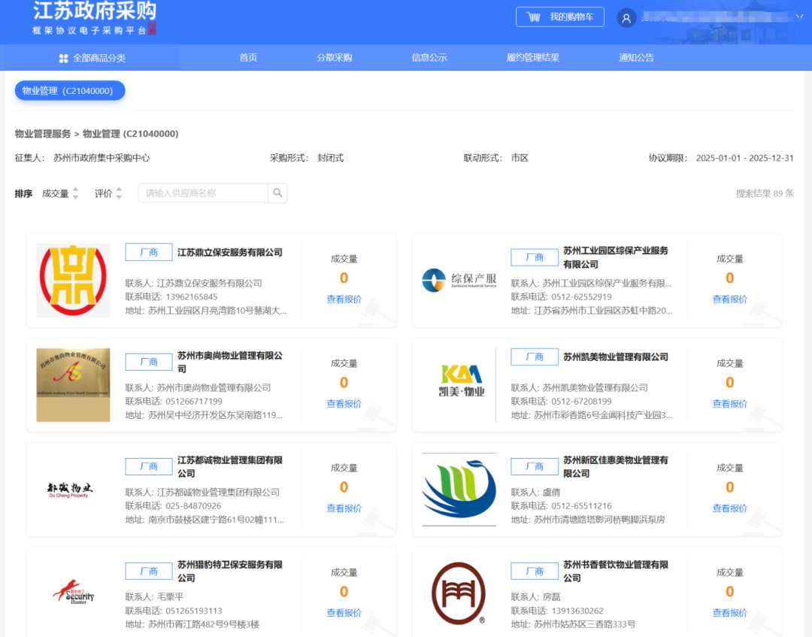Click the 综保产服 company logo
Viewport: 812px width, 637px height.
point(459,281)
